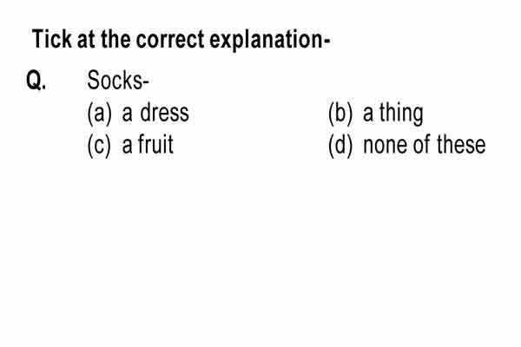This screenshot has width=521, height=347.
Task: Click the word 'correct' in heading
Action: click(x=170, y=40)
